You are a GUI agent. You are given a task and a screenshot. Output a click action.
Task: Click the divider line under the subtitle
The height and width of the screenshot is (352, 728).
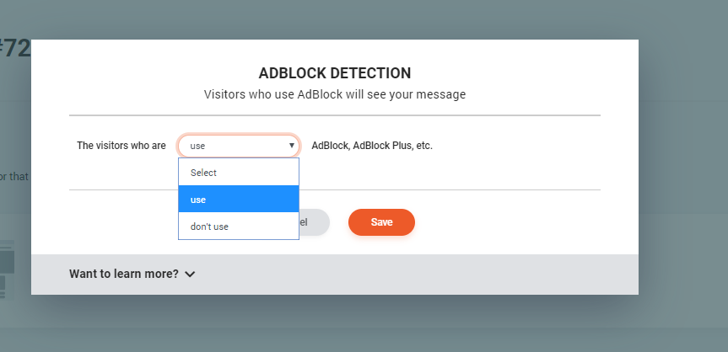(x=335, y=115)
